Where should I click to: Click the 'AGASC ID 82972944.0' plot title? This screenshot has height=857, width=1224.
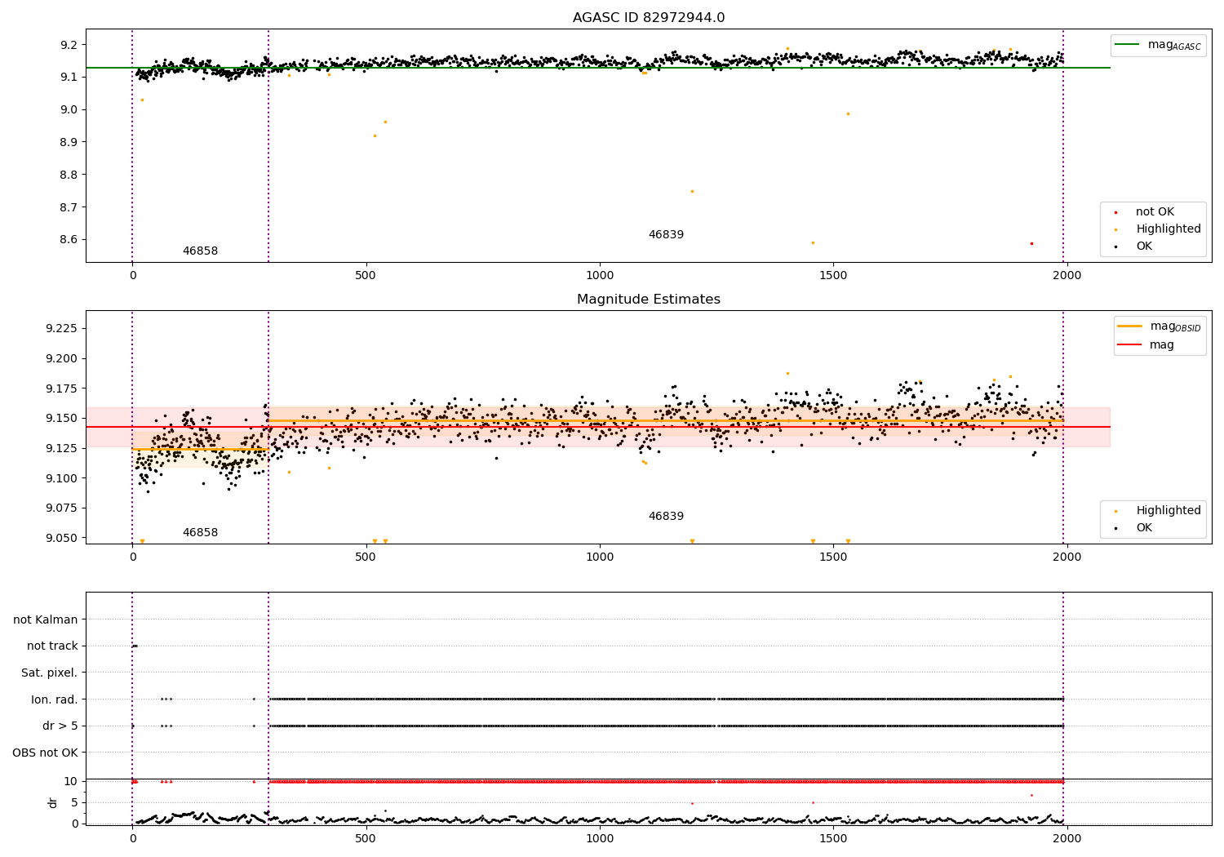649,18
